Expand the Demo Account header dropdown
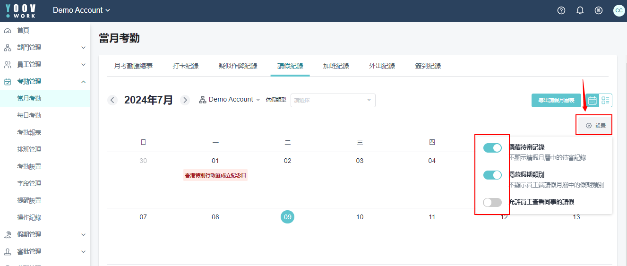Screen dimensions: 627x266 (81, 10)
